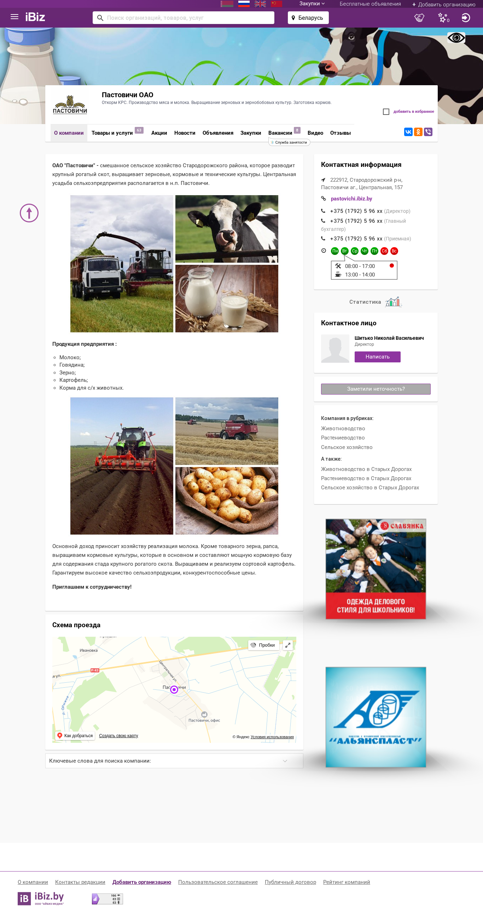483x915 pixels.
Task: Share via VK icon
Action: click(x=408, y=132)
